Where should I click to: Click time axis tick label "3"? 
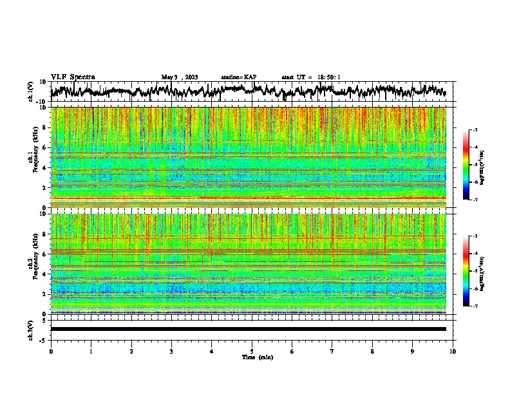tap(171, 352)
